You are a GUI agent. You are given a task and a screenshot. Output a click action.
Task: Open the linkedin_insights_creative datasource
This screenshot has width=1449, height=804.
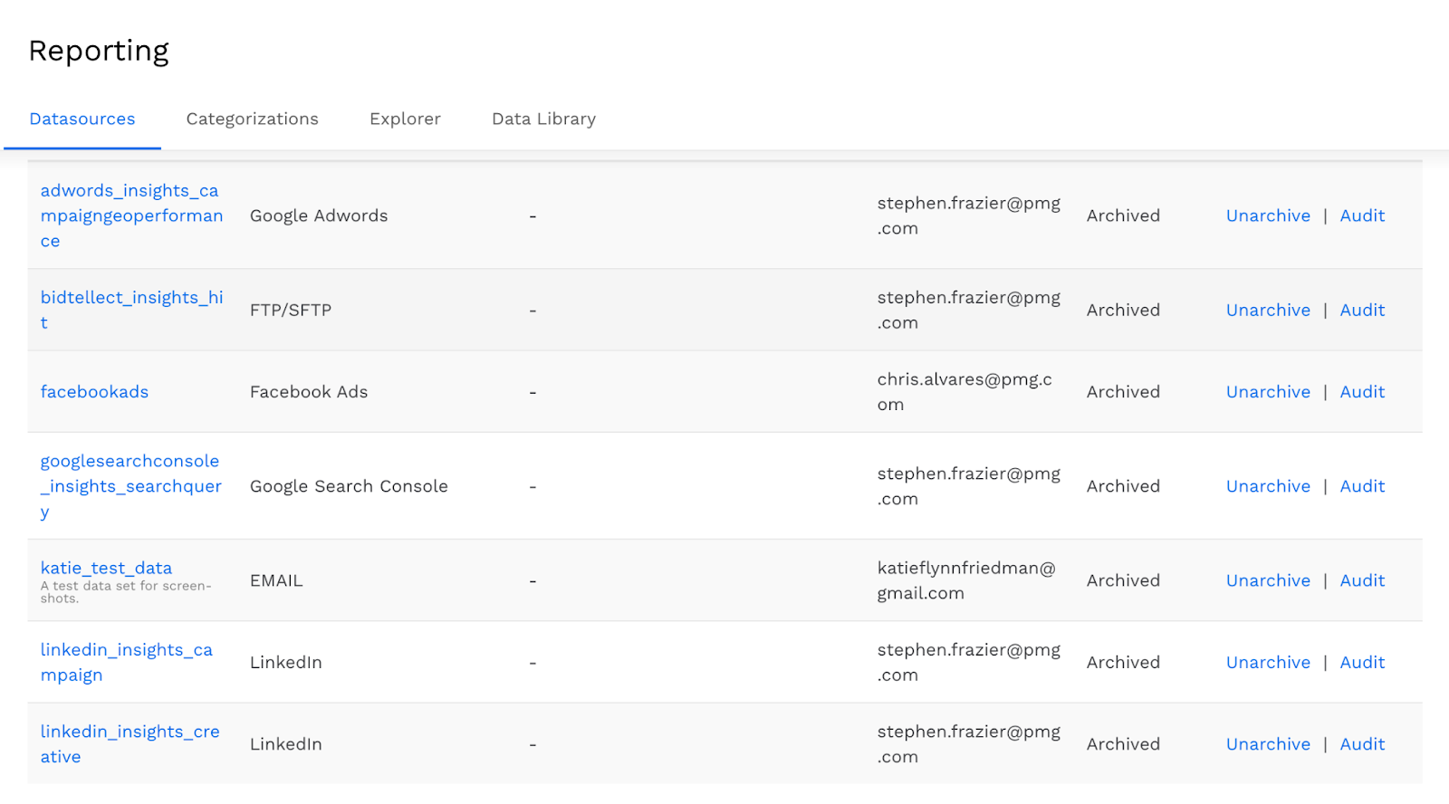[x=130, y=732]
